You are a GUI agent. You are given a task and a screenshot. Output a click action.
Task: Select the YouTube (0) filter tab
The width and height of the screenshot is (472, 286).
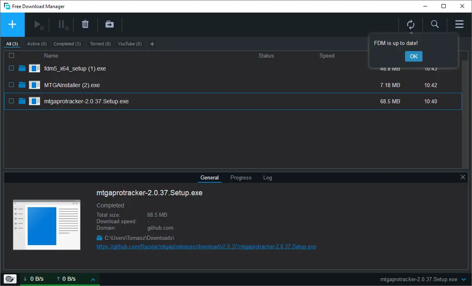pyautogui.click(x=129, y=44)
